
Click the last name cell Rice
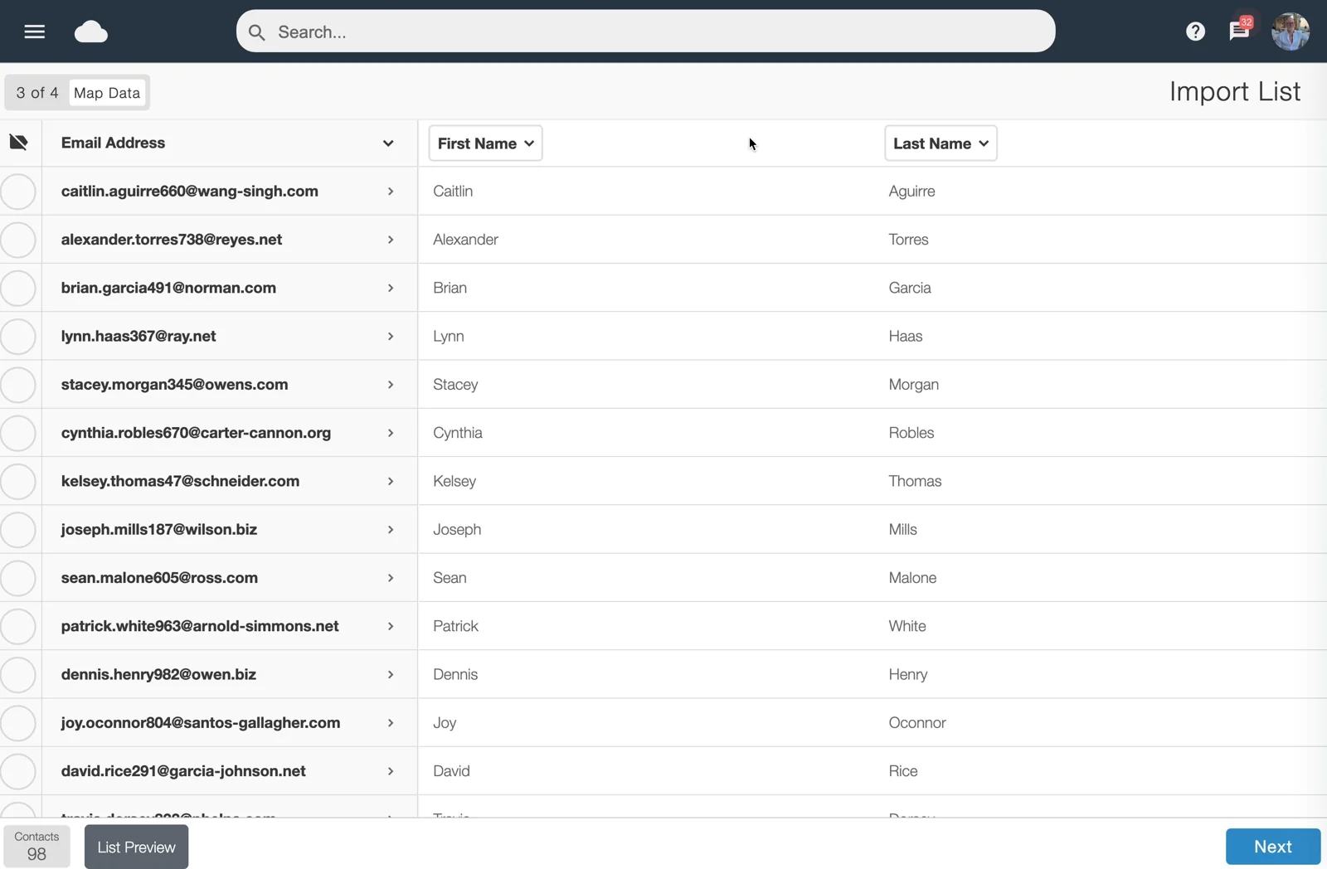(903, 772)
